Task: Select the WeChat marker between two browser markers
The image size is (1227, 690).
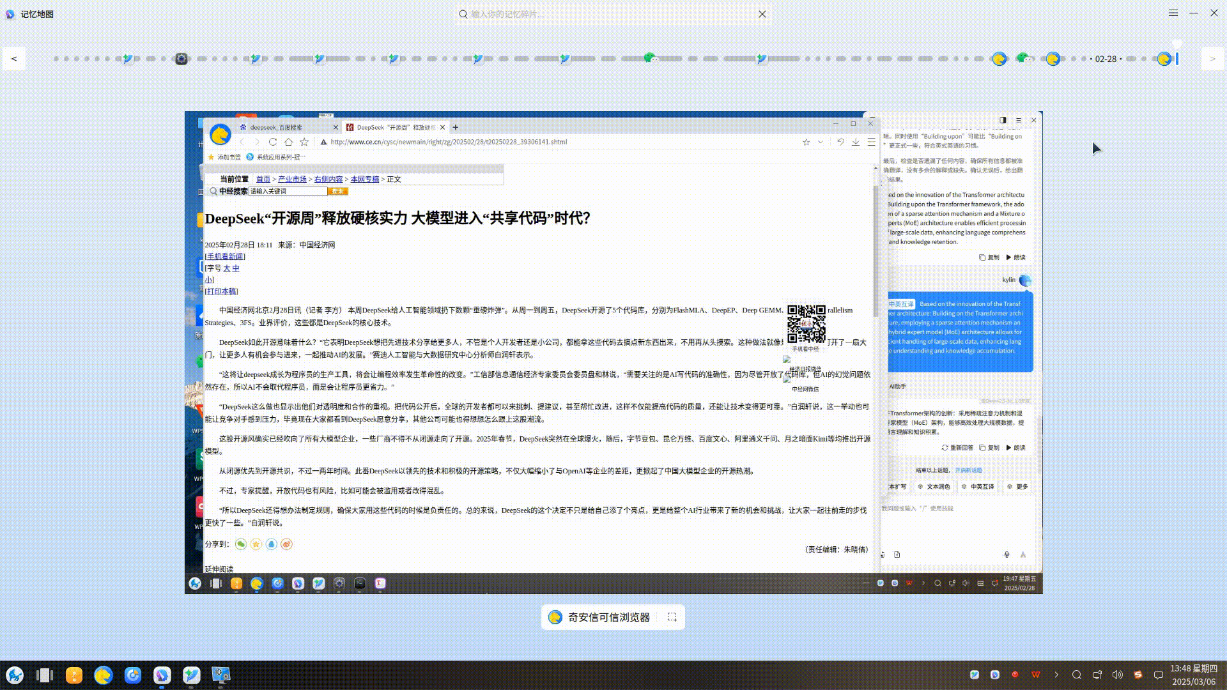Action: coord(1025,58)
